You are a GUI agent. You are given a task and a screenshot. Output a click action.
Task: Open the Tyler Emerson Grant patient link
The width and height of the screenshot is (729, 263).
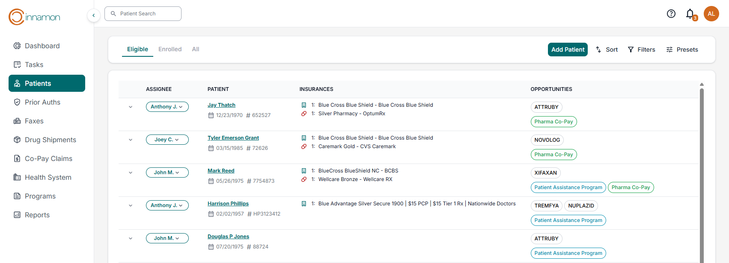click(233, 138)
